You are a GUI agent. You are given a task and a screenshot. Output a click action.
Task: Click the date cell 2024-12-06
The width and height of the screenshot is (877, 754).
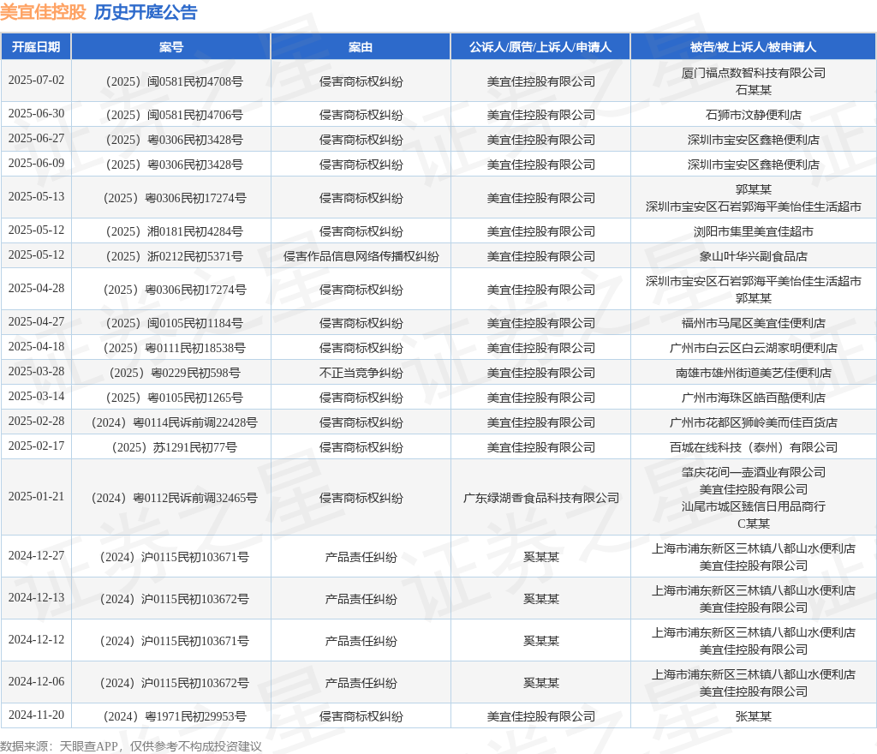36,682
